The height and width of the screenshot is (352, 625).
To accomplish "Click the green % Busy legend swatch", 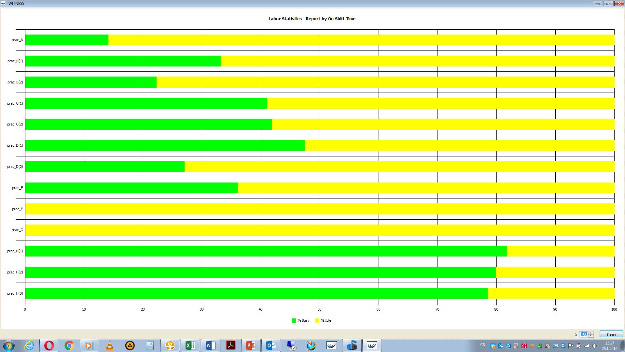I will pos(294,320).
